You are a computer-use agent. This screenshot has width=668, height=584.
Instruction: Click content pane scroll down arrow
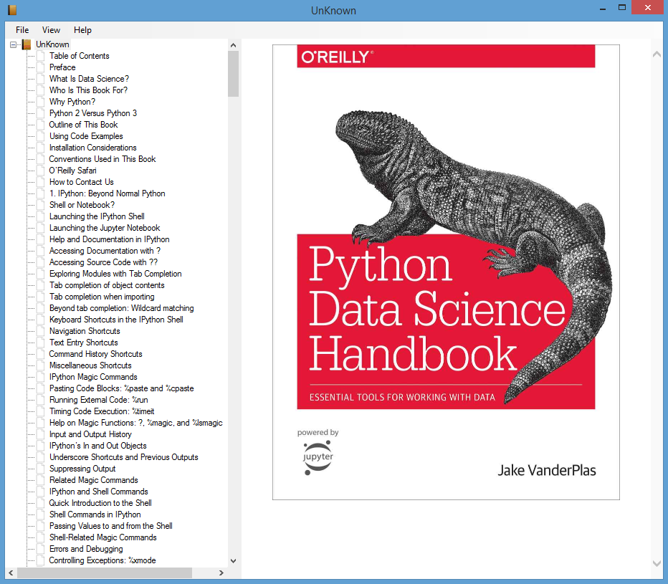(x=657, y=563)
